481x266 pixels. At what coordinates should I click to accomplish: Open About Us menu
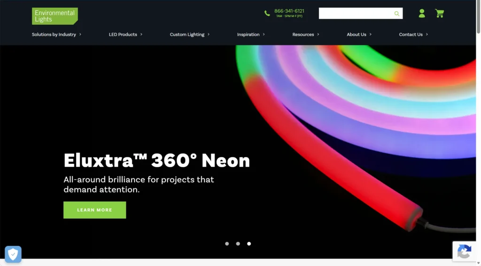(x=357, y=35)
